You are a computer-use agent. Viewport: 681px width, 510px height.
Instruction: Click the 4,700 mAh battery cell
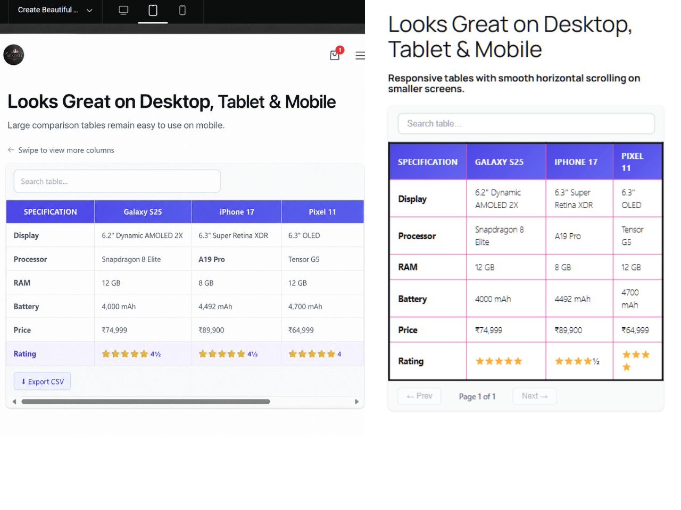pyautogui.click(x=305, y=307)
